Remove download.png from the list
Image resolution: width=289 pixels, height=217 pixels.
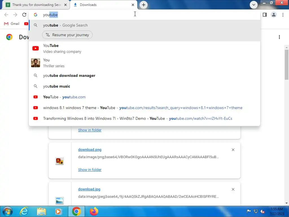(233, 150)
